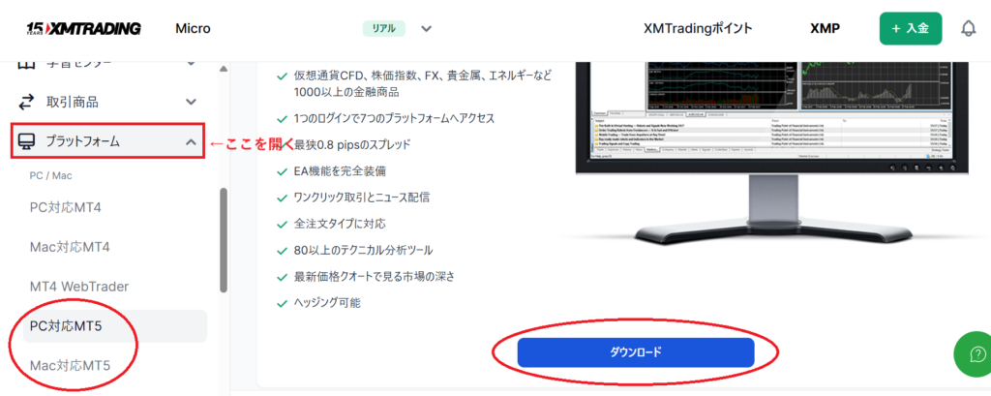
Task: Click the plus icon on 入金 button
Action: tap(895, 29)
